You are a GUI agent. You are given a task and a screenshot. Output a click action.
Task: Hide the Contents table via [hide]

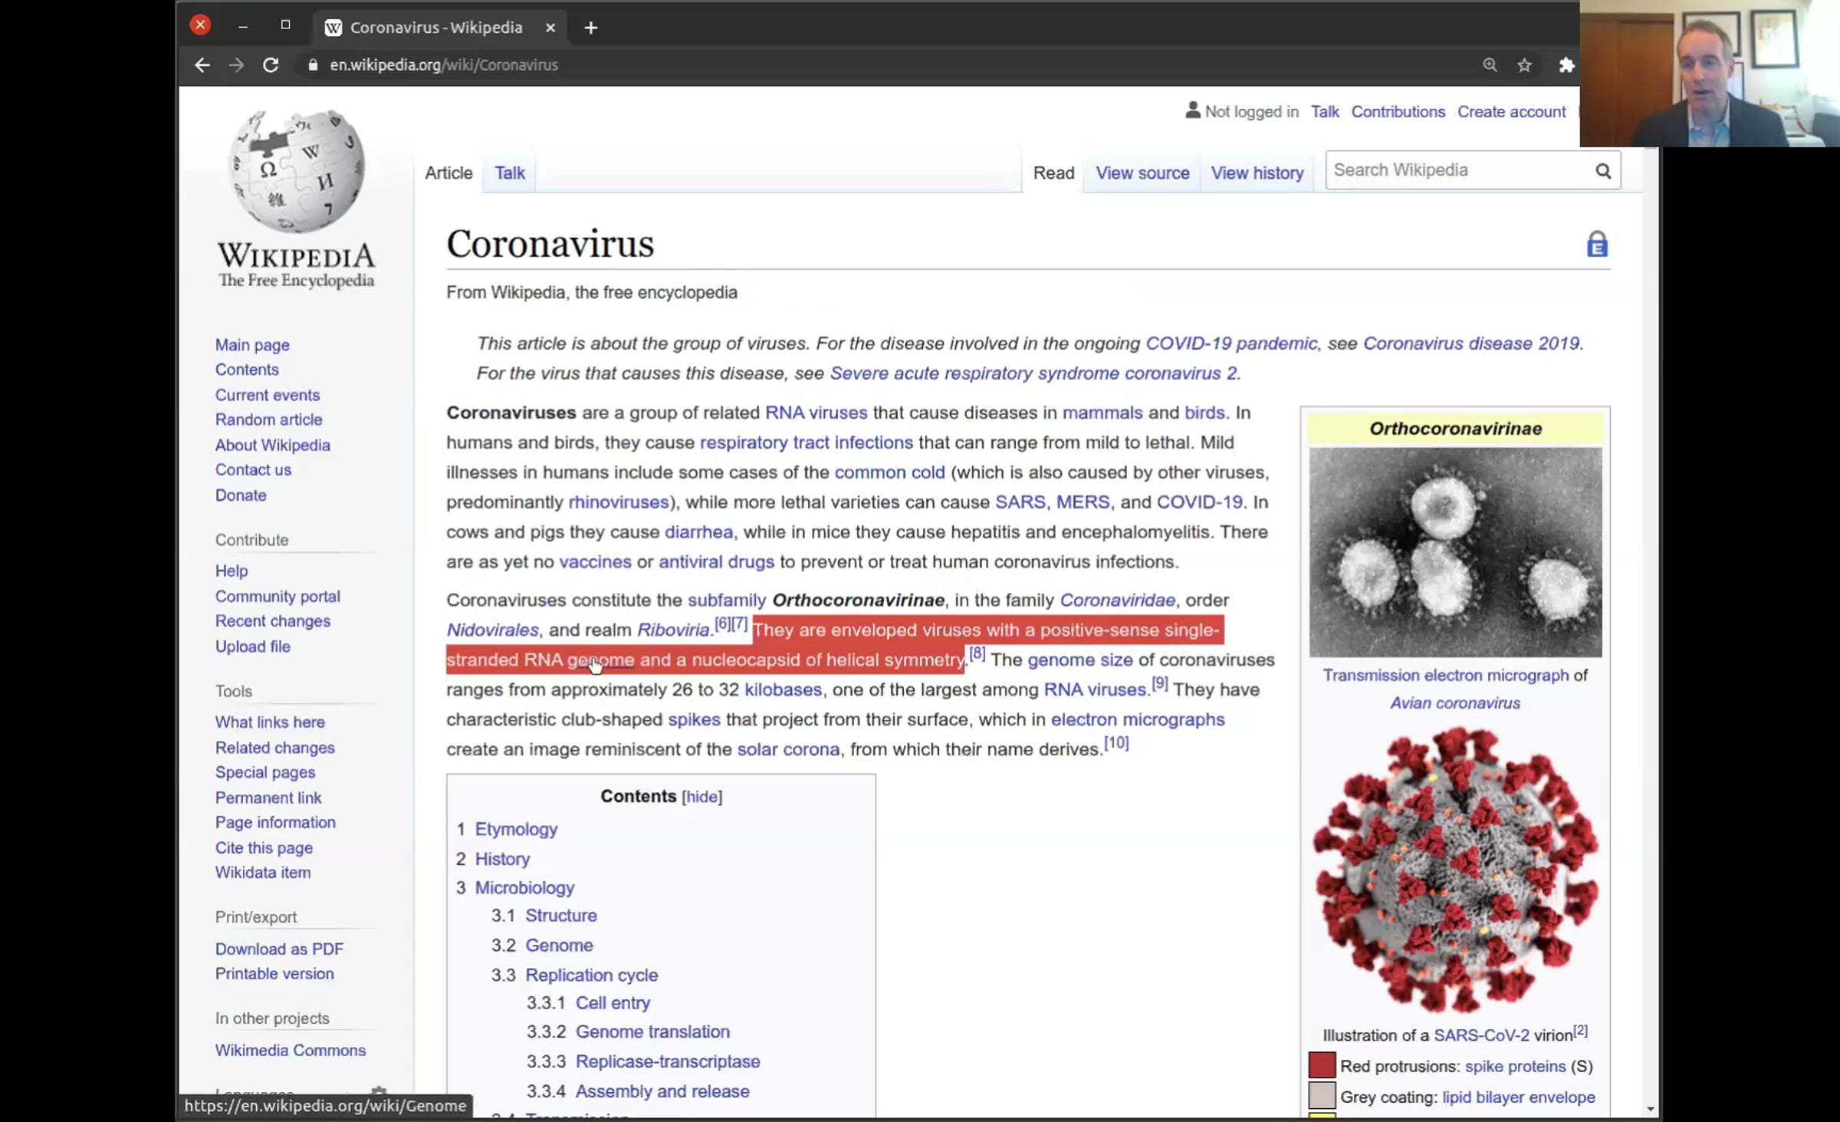tap(702, 797)
